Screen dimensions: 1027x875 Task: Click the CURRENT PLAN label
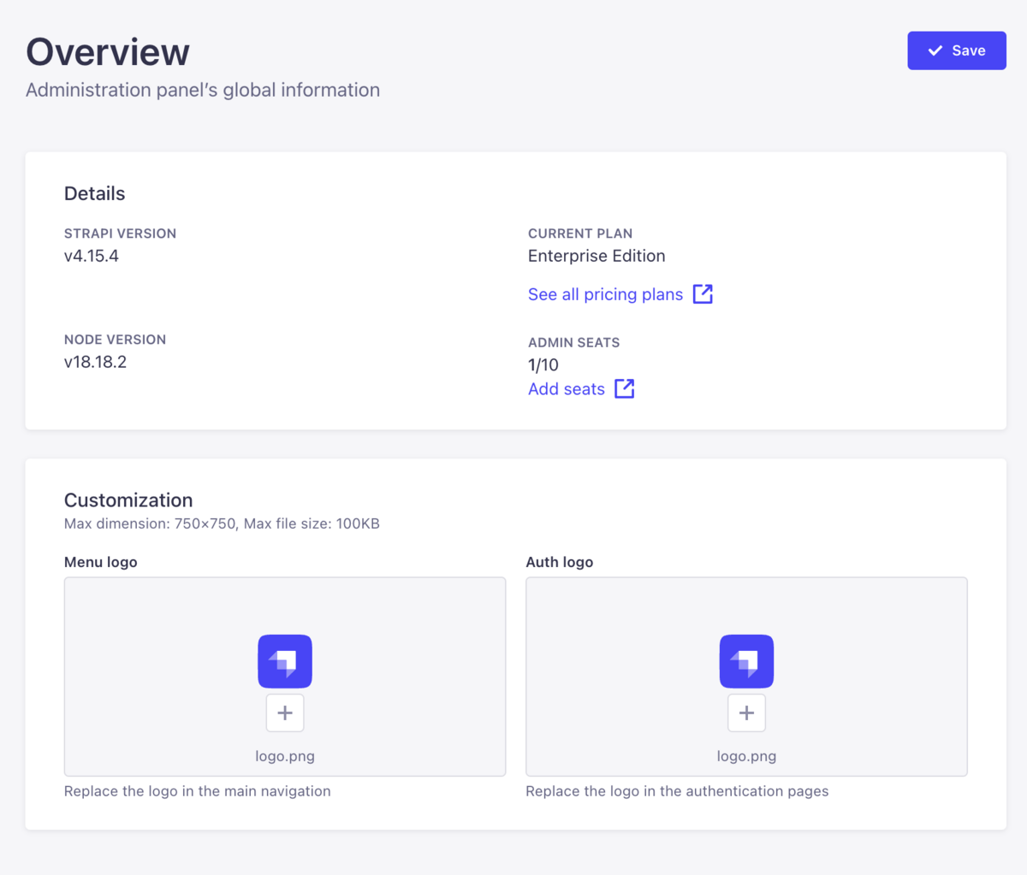(580, 234)
